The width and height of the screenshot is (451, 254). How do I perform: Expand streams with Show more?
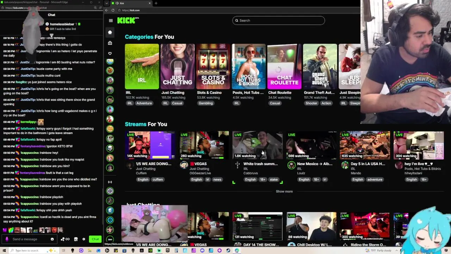(284, 192)
